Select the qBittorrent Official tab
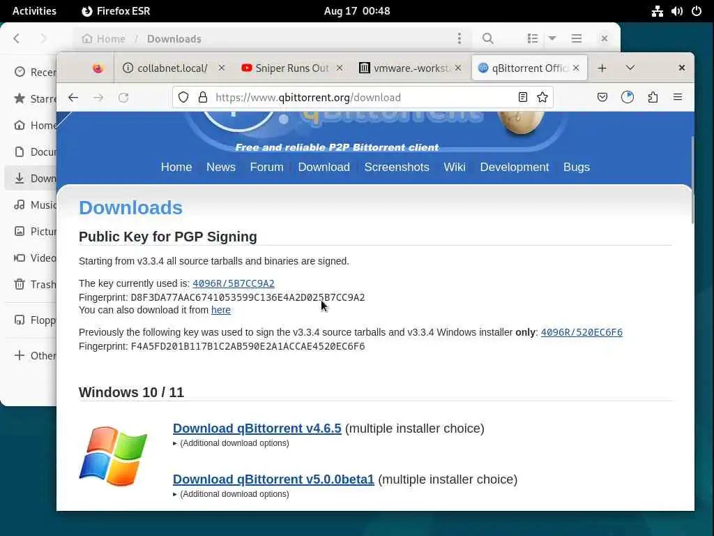The image size is (714, 536). [529, 68]
